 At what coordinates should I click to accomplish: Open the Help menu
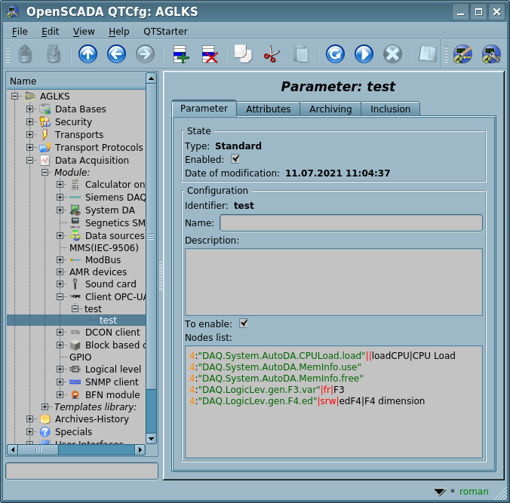coord(118,31)
